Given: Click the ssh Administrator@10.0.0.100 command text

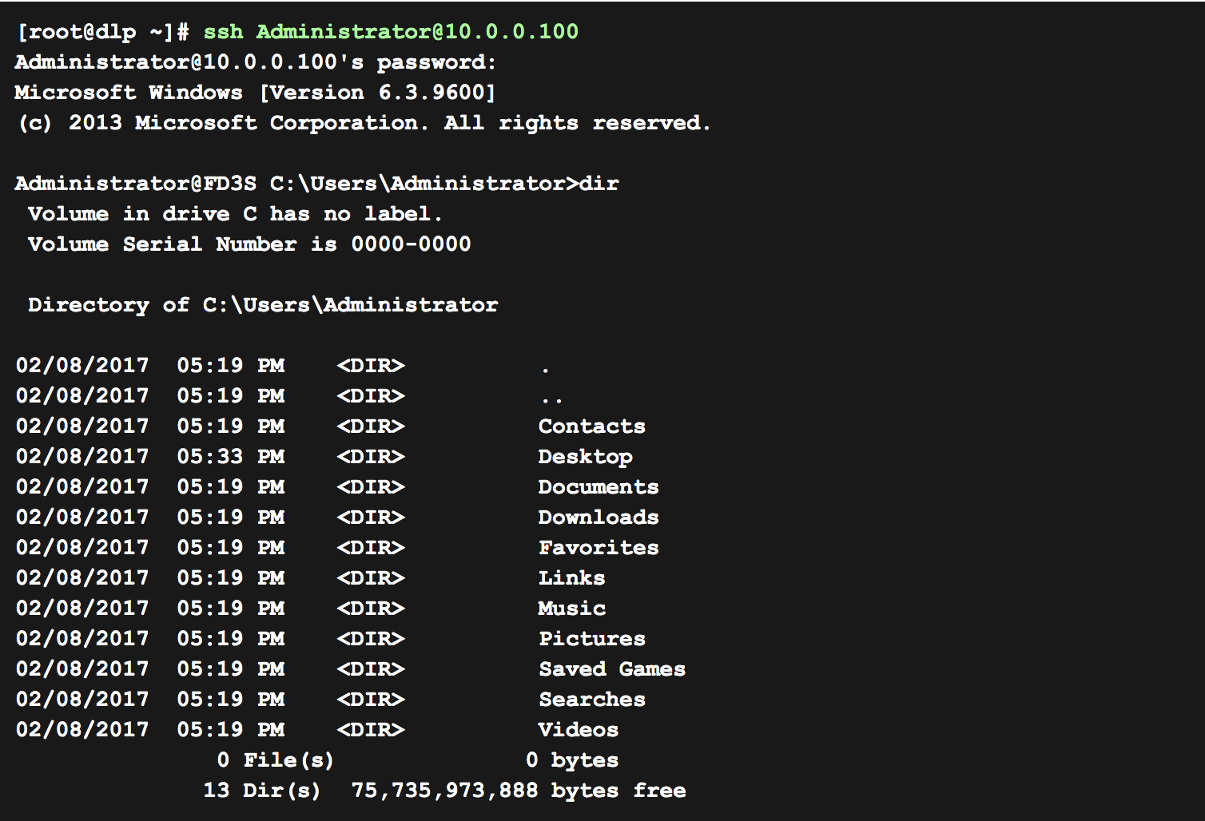Looking at the screenshot, I should point(391,32).
